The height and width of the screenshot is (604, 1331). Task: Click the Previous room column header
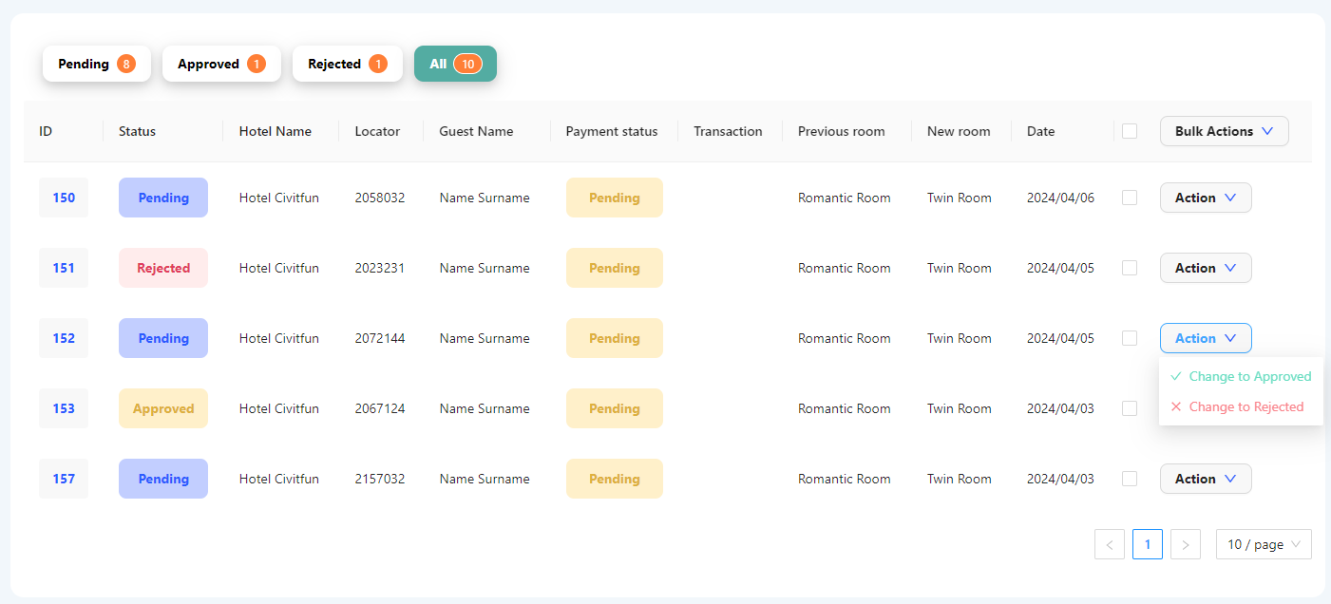[841, 131]
